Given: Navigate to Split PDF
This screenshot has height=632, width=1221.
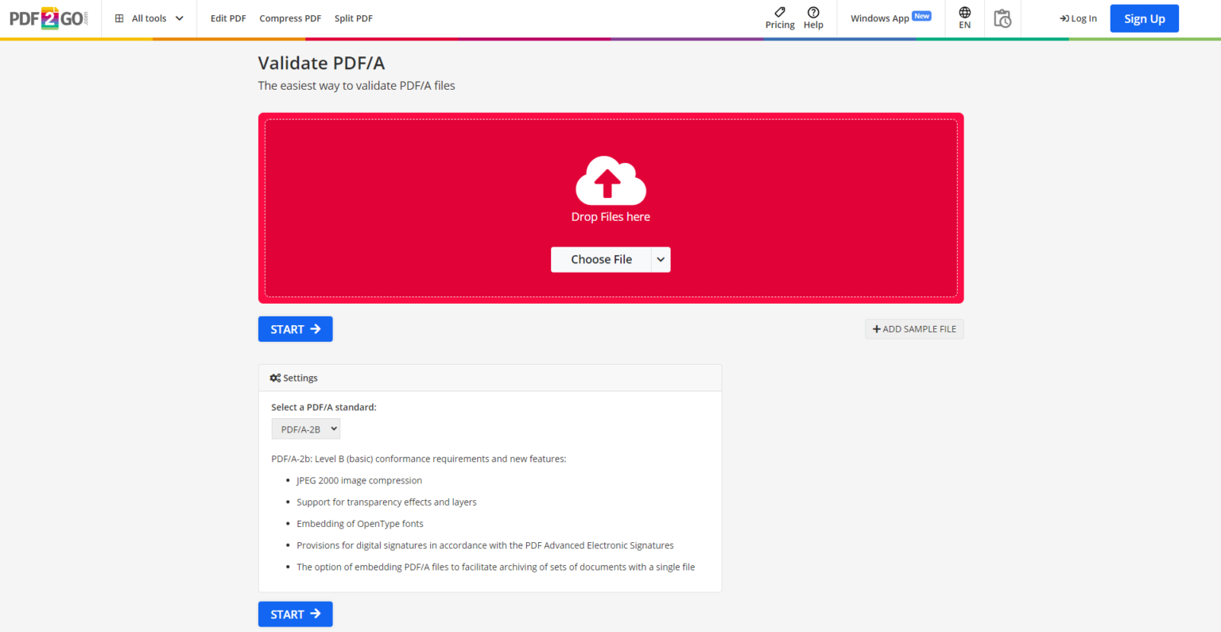Looking at the screenshot, I should 354,17.
